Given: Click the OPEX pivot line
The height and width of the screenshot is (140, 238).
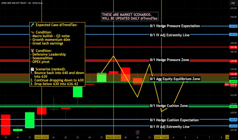Looking at the screenshot, I should click(x=40, y=62).
